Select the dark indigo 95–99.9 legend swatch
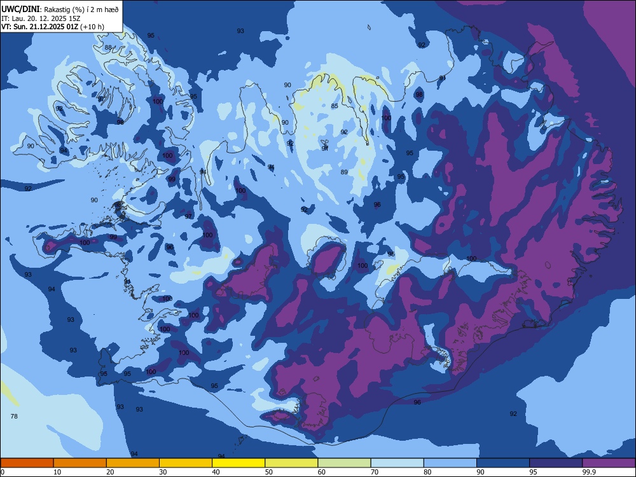This screenshot has width=636, height=477. [556, 463]
